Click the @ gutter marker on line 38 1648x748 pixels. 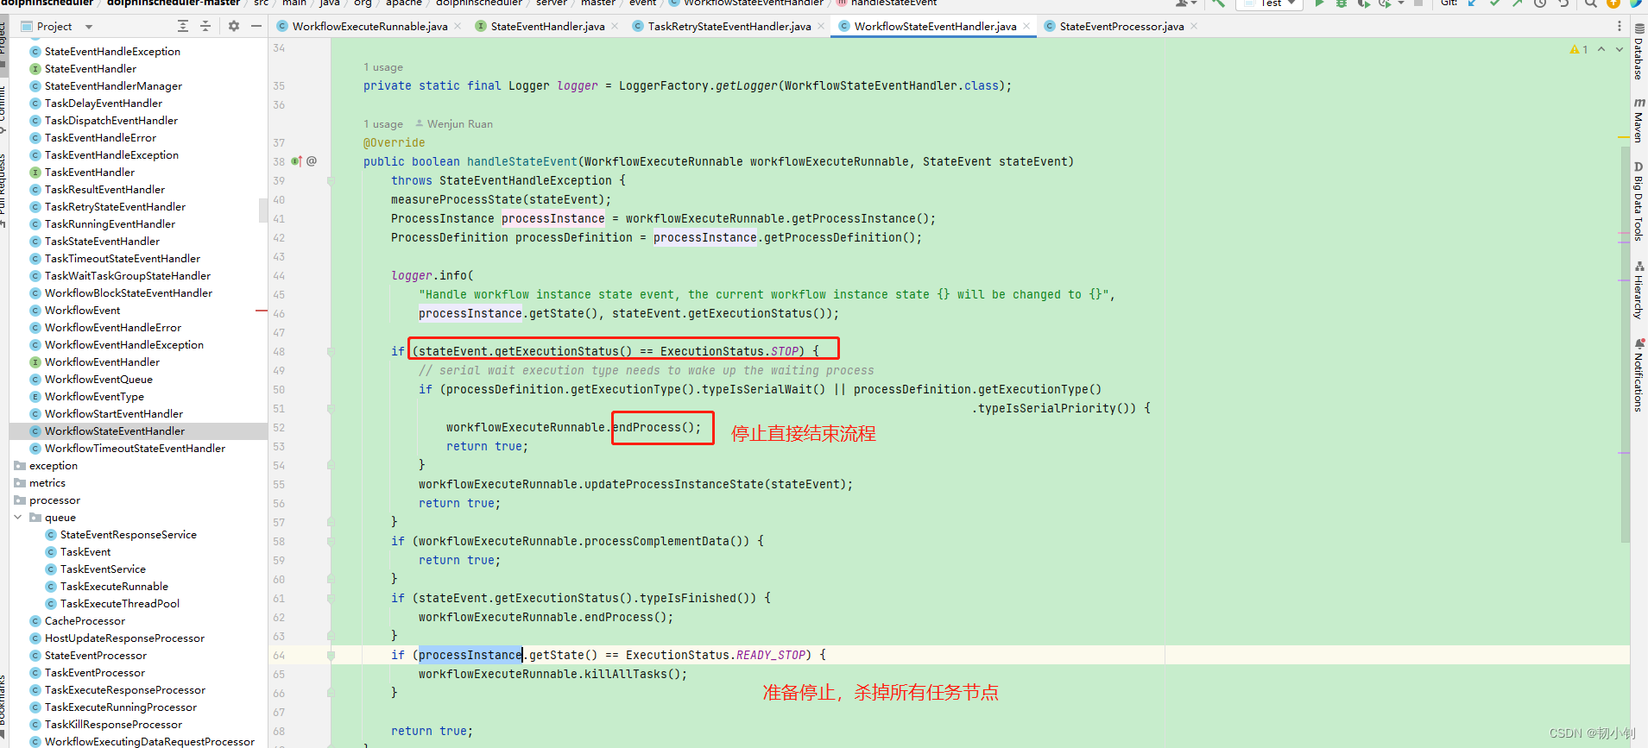tap(312, 161)
